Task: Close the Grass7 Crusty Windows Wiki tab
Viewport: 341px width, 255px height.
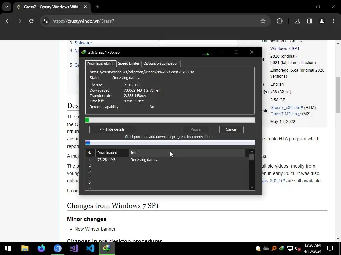Action: point(85,7)
